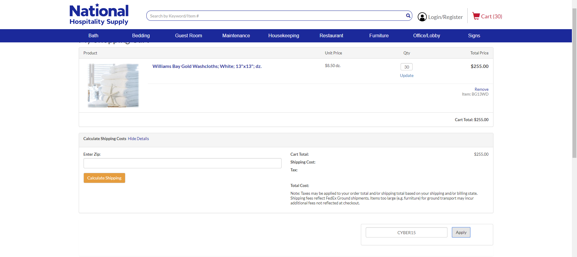Select the Cart Total: $255.00 text
This screenshot has width=577, height=257.
point(472,120)
